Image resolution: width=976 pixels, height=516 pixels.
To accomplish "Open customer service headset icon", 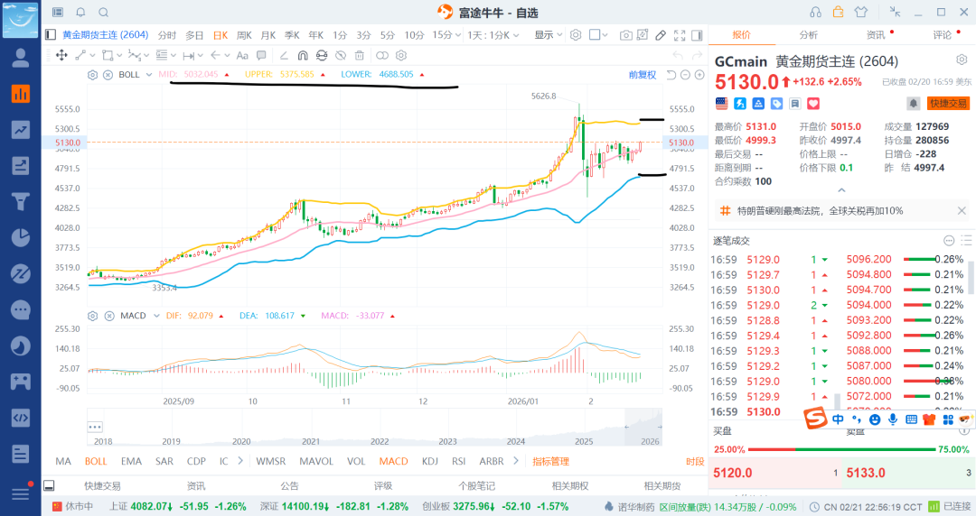I will point(815,12).
